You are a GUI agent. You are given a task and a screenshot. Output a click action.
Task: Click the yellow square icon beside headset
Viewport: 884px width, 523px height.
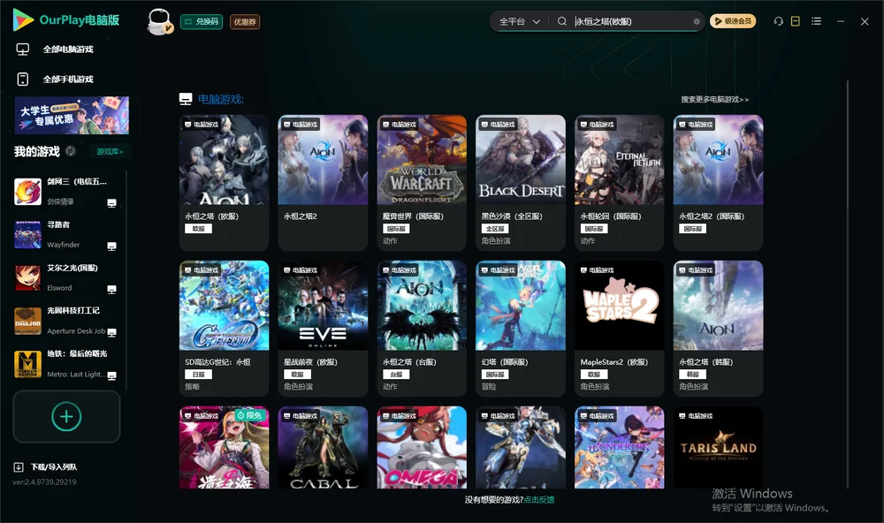(x=796, y=21)
